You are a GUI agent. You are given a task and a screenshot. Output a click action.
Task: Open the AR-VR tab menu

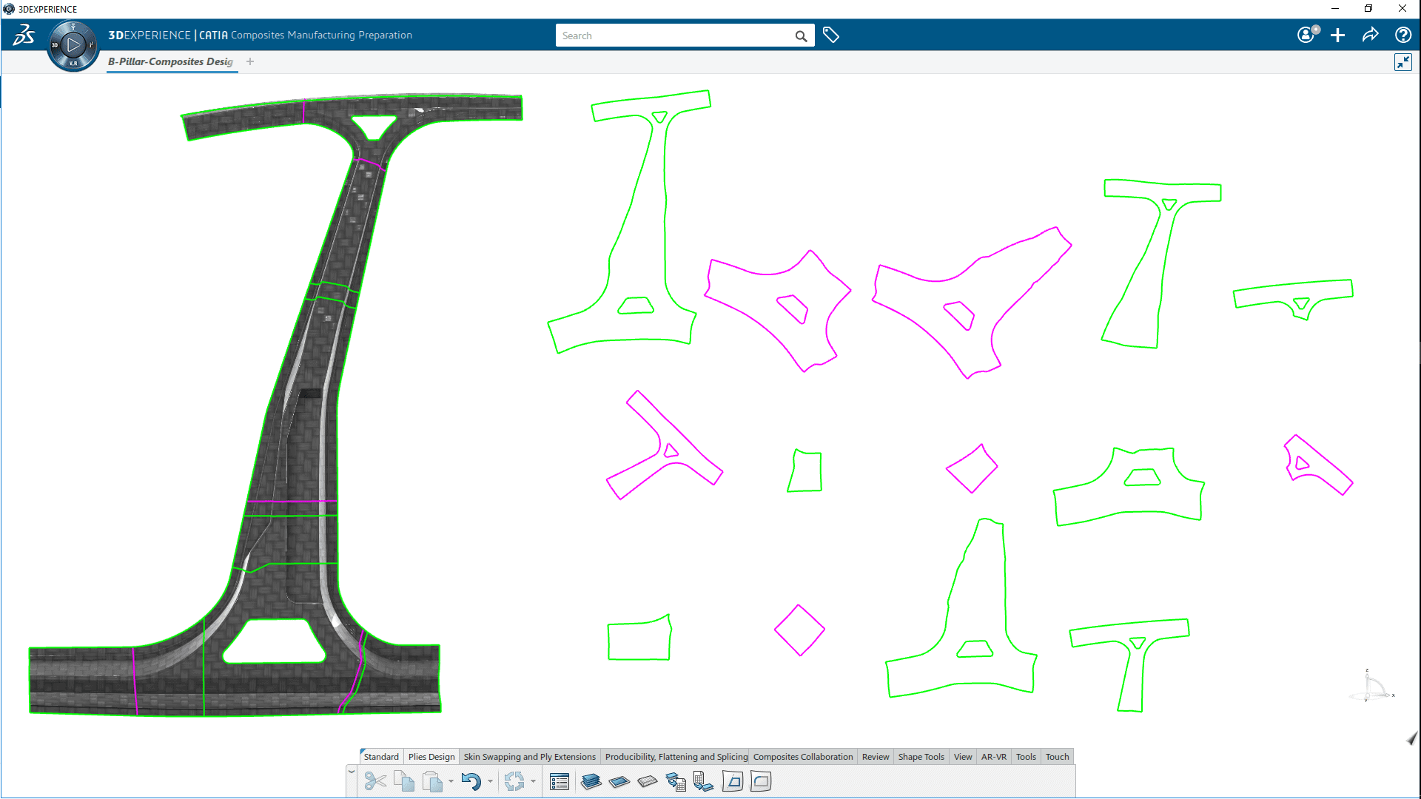click(x=993, y=756)
